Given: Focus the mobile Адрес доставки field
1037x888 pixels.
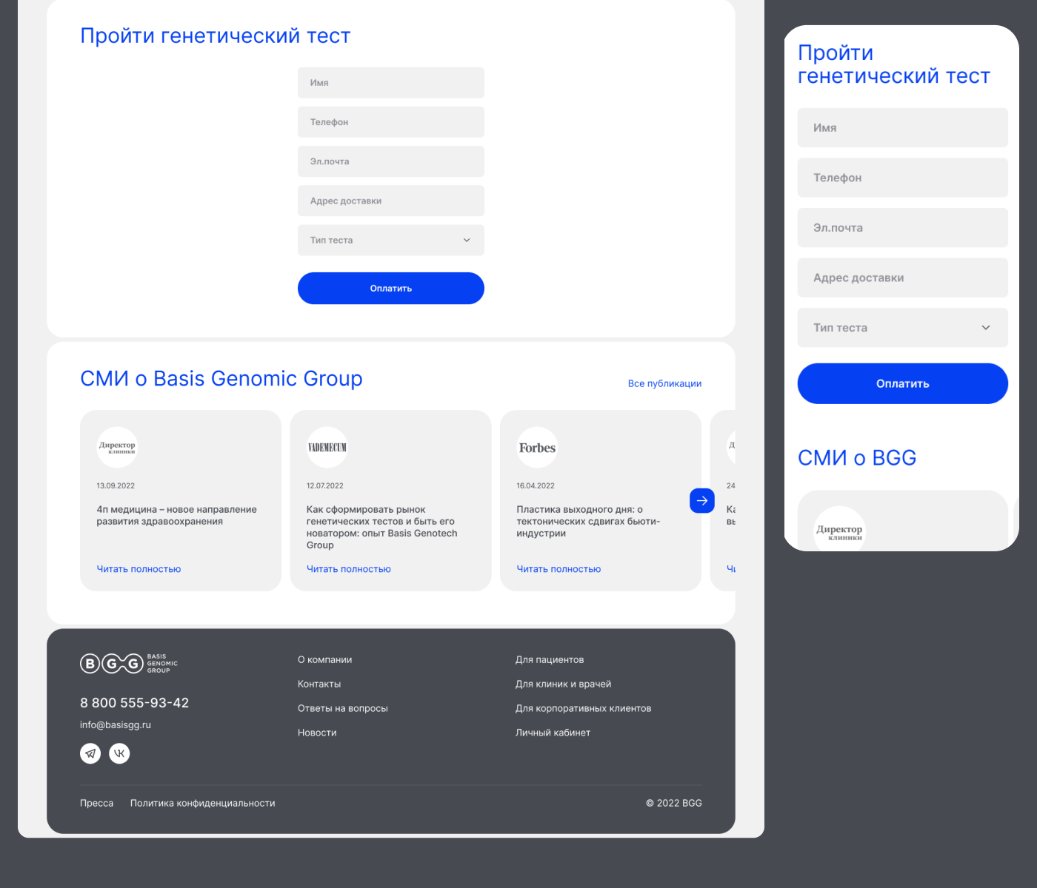Looking at the screenshot, I should 903,277.
